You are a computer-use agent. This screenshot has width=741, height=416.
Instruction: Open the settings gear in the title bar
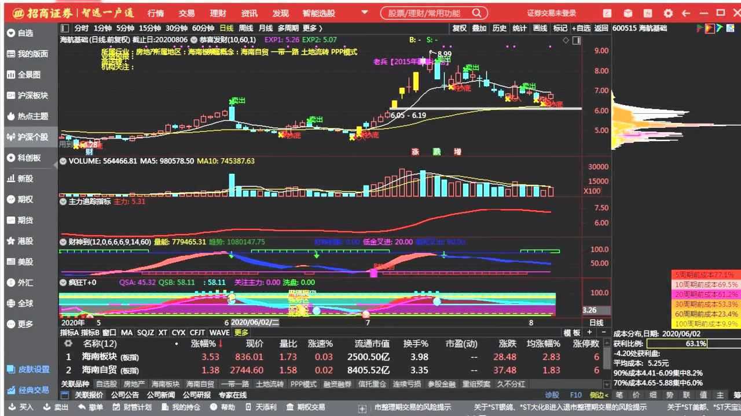(x=669, y=13)
